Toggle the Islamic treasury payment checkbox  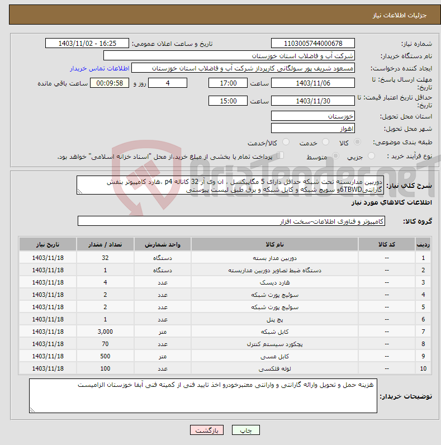(x=281, y=155)
